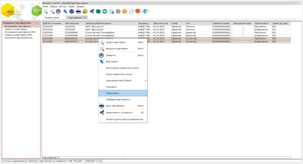Click the add certificate toolbar icon
Viewport: 303px width, 164px height.
point(46,12)
